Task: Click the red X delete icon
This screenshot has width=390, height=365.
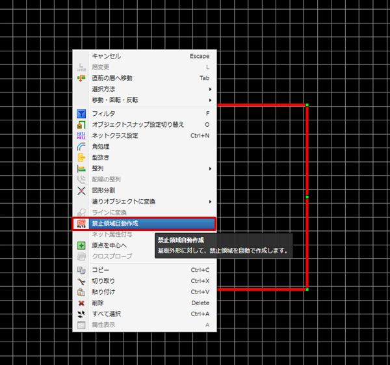Action: (81, 303)
